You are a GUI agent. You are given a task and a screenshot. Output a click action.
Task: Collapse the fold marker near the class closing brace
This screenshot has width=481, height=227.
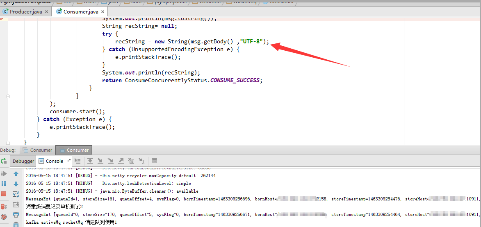(x=8, y=142)
